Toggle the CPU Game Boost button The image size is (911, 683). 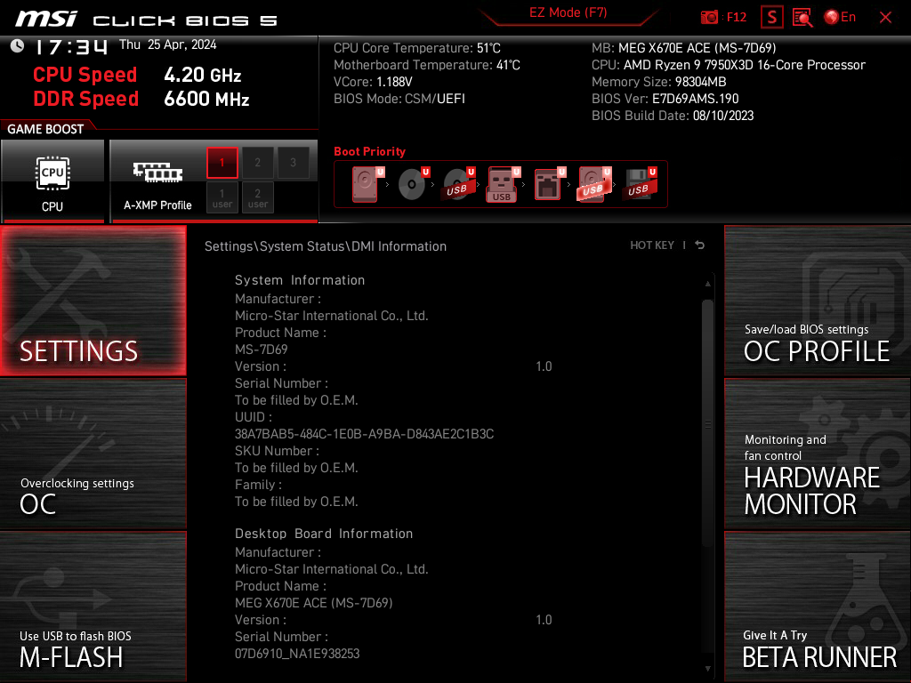click(x=52, y=181)
